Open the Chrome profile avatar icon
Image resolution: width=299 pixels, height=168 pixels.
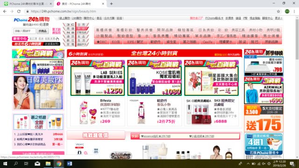(x=287, y=11)
